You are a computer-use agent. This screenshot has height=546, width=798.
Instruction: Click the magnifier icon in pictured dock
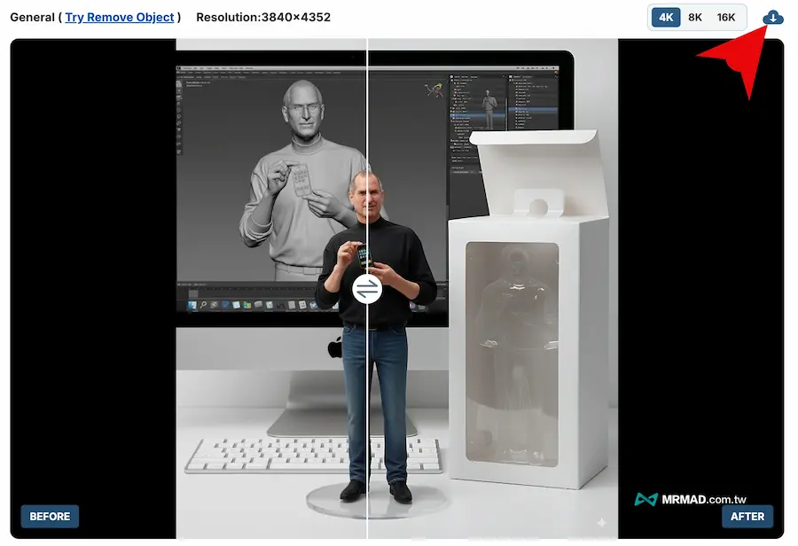(x=202, y=305)
